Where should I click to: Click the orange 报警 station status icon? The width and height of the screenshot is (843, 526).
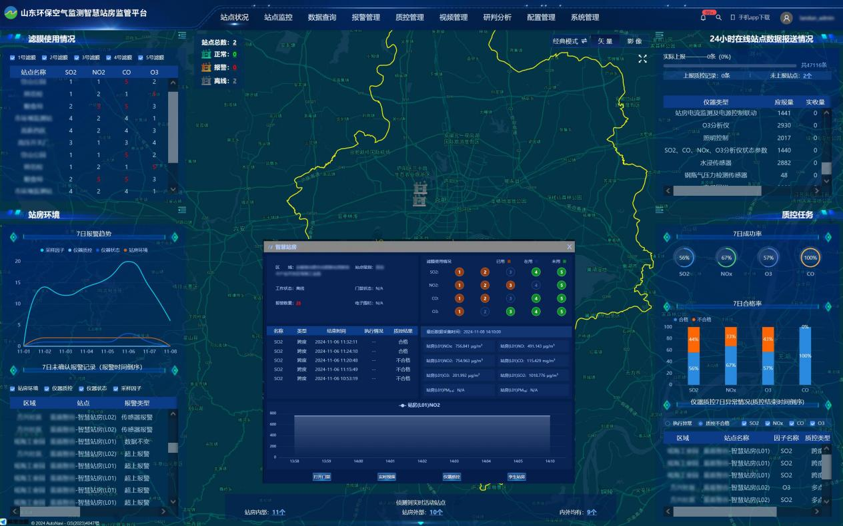point(206,67)
